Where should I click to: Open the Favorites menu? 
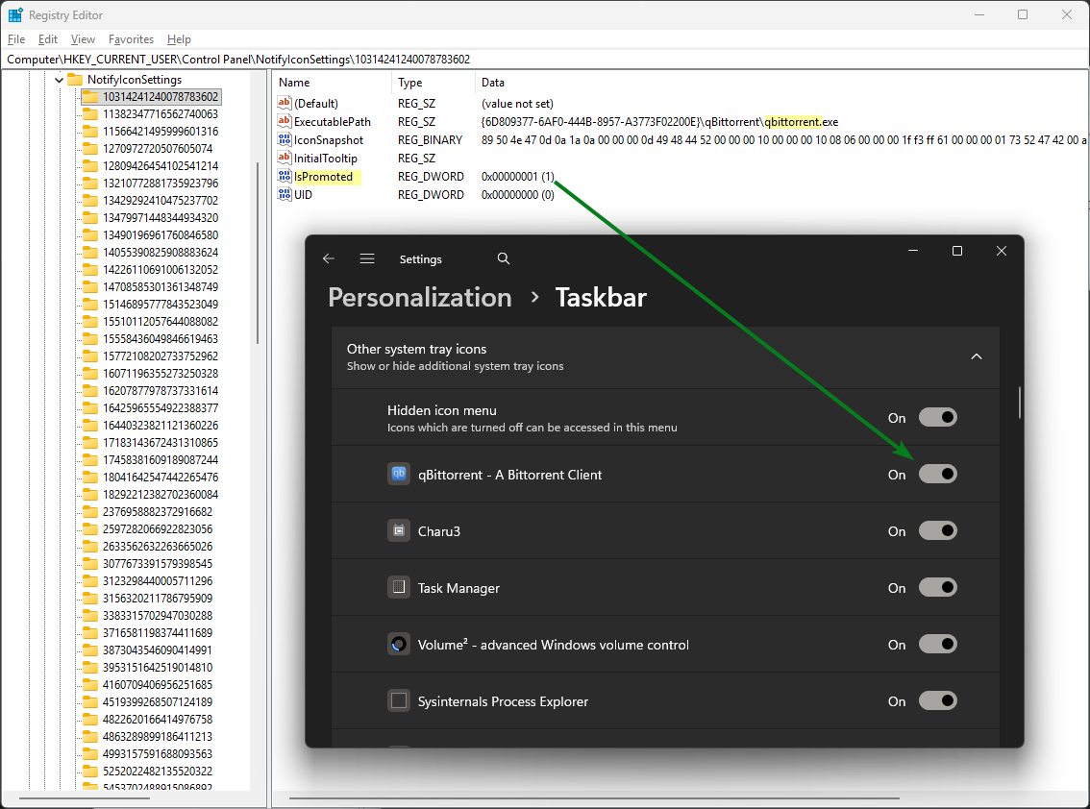131,39
